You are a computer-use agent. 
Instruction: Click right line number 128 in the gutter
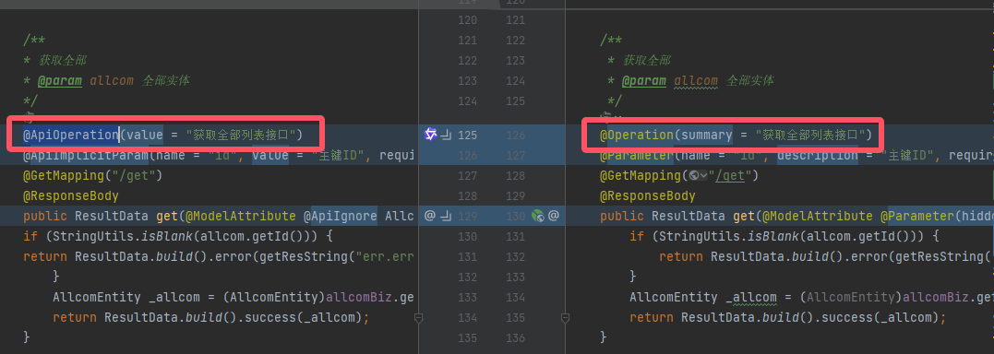(516, 175)
